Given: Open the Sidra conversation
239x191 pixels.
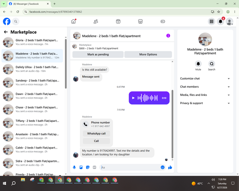Looking at the screenshot, I should (x=33, y=163).
